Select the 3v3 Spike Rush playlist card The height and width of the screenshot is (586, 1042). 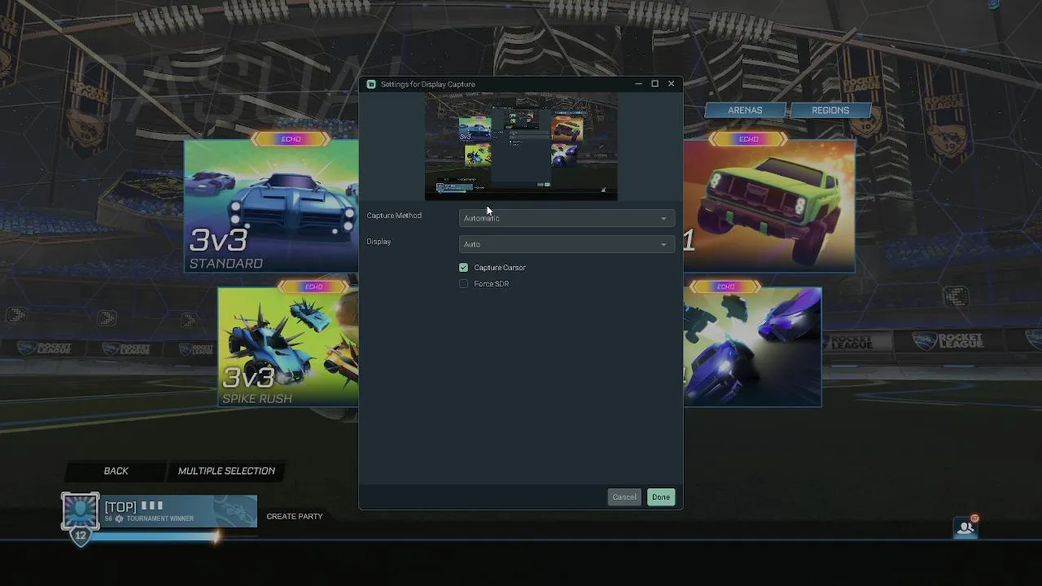pos(288,347)
